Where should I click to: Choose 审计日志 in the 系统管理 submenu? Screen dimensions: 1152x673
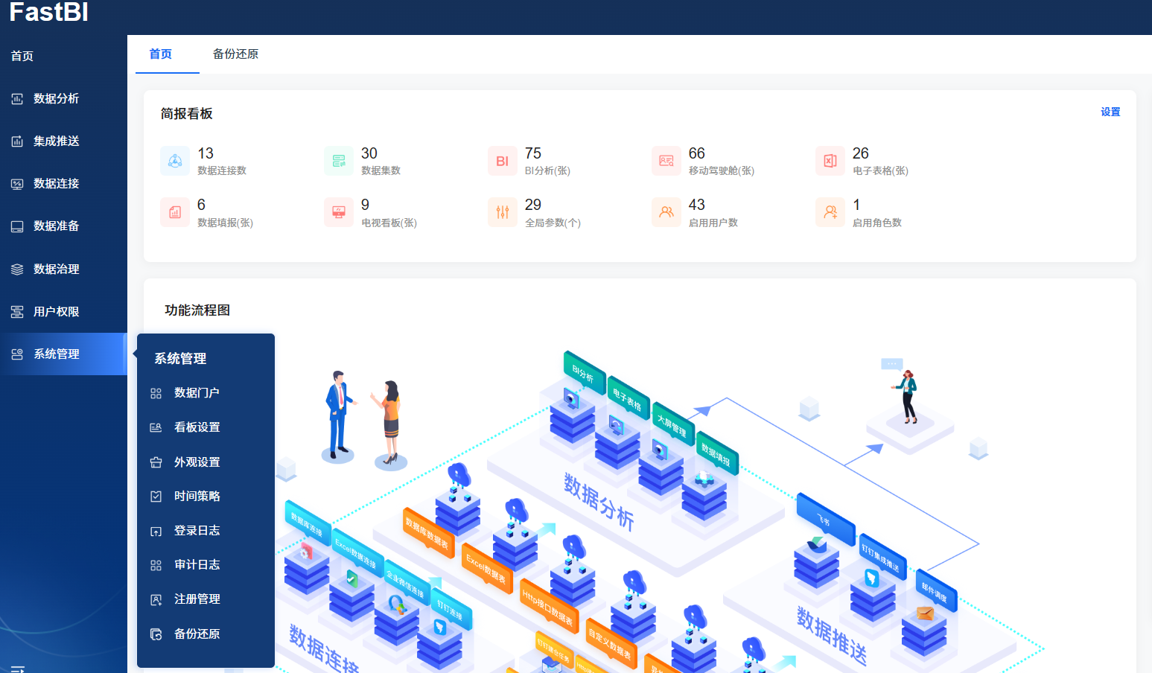coord(197,565)
